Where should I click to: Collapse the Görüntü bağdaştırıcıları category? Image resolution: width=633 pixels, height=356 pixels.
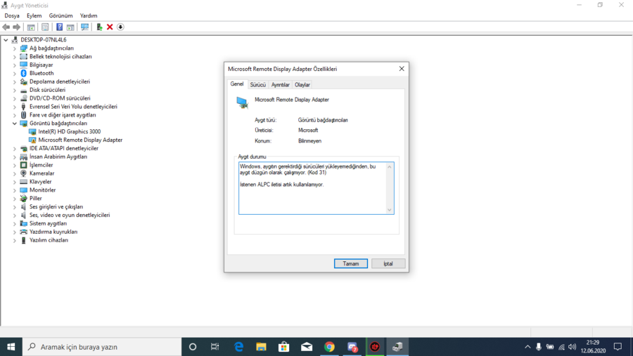tap(15, 124)
